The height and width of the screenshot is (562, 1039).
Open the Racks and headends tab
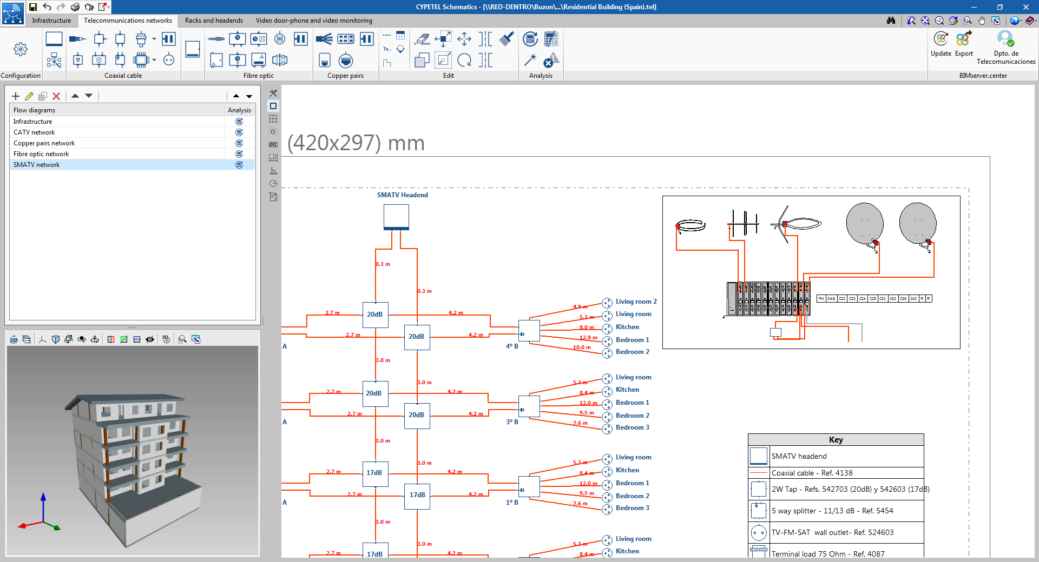[214, 21]
